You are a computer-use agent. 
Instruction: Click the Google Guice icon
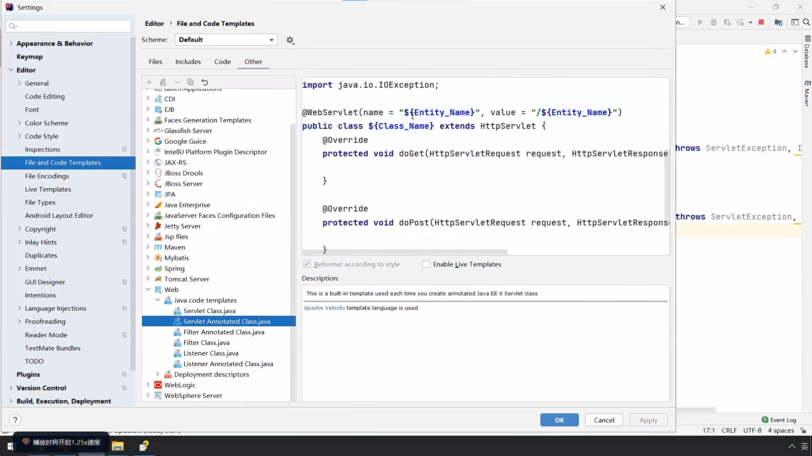(x=158, y=141)
